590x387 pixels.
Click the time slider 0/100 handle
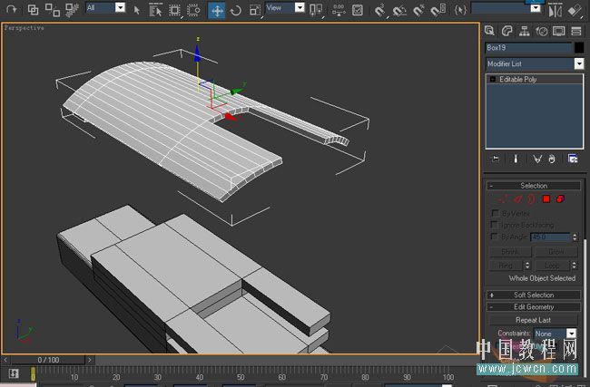[48, 360]
